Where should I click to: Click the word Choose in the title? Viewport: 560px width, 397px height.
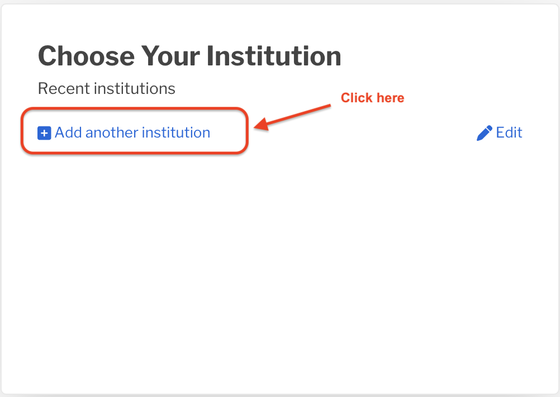coord(87,56)
